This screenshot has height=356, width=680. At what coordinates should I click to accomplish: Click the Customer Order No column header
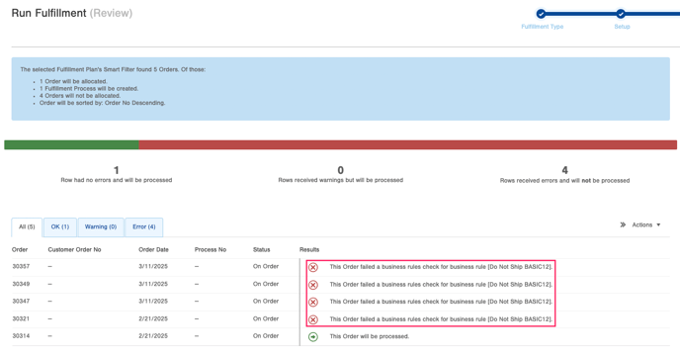click(x=74, y=249)
